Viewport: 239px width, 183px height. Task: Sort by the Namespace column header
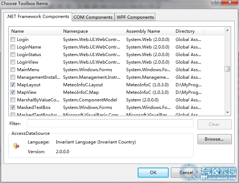click(92, 31)
